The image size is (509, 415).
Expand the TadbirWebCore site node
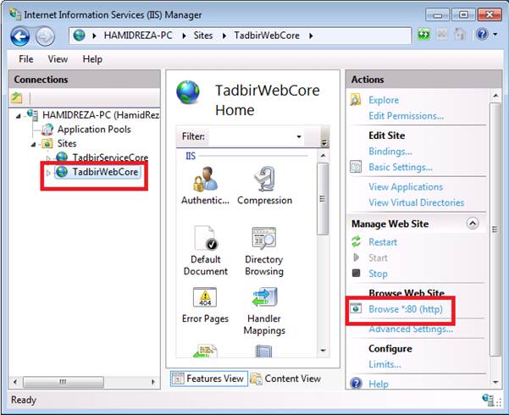tap(48, 173)
